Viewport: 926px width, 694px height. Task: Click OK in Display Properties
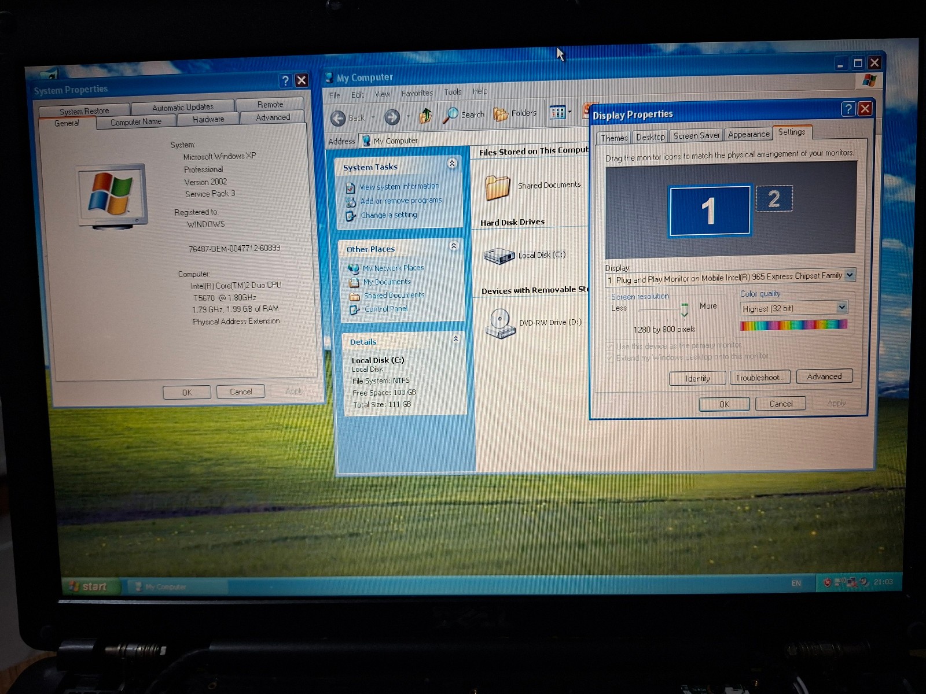pyautogui.click(x=724, y=404)
